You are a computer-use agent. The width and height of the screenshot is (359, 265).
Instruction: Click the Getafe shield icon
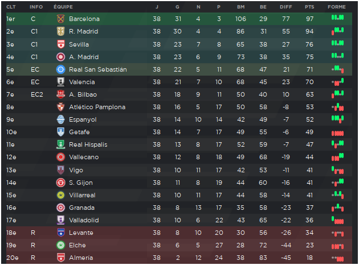[x=60, y=132]
